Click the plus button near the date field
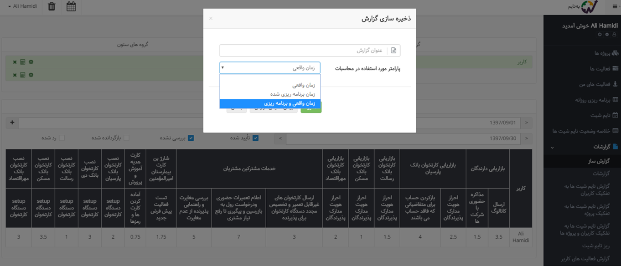621x266 pixels. 12,123
